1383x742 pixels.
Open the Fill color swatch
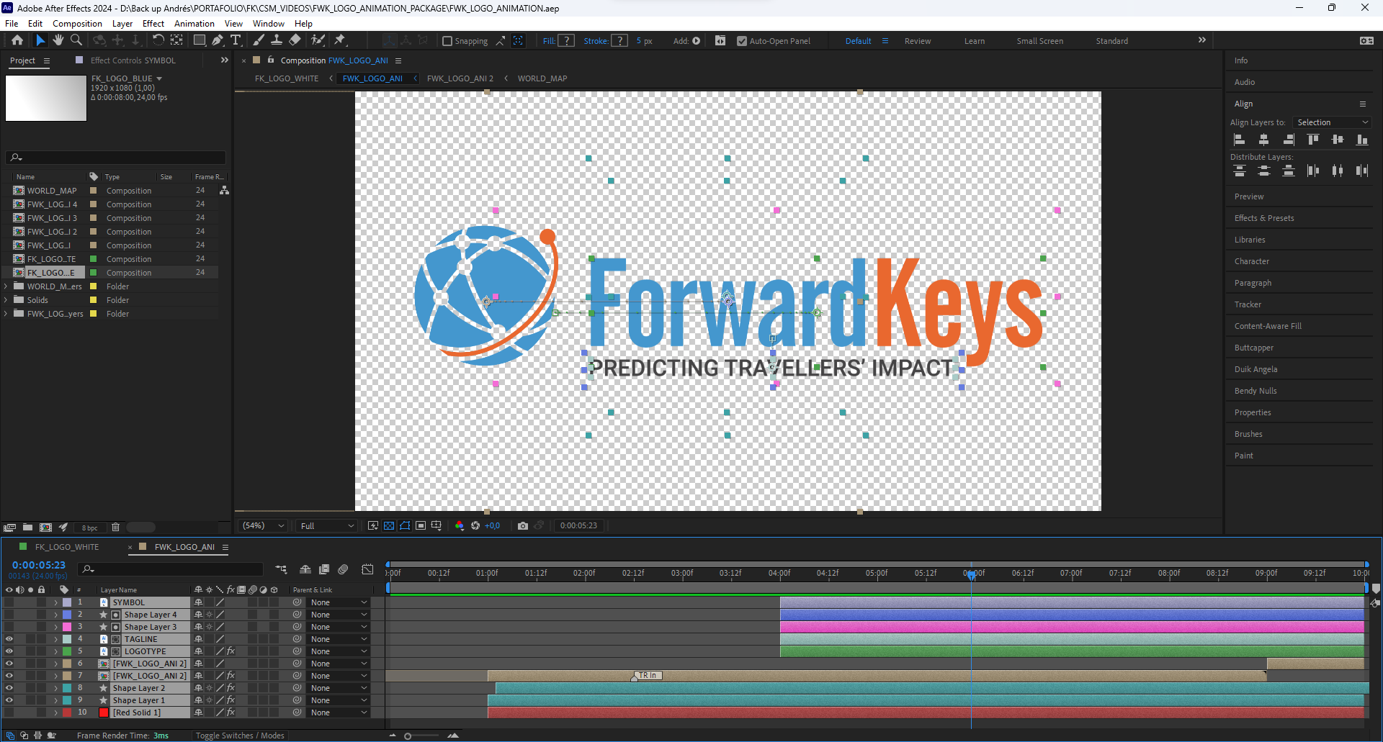point(567,41)
